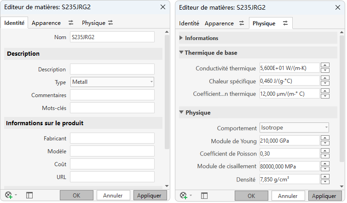Toggle the panel layout icon in the right window

coord(204,196)
